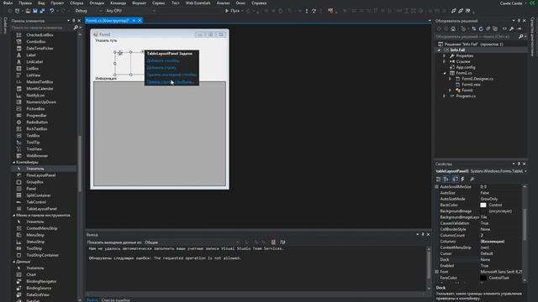Select Program.cs in Solution Explorer

(466, 96)
